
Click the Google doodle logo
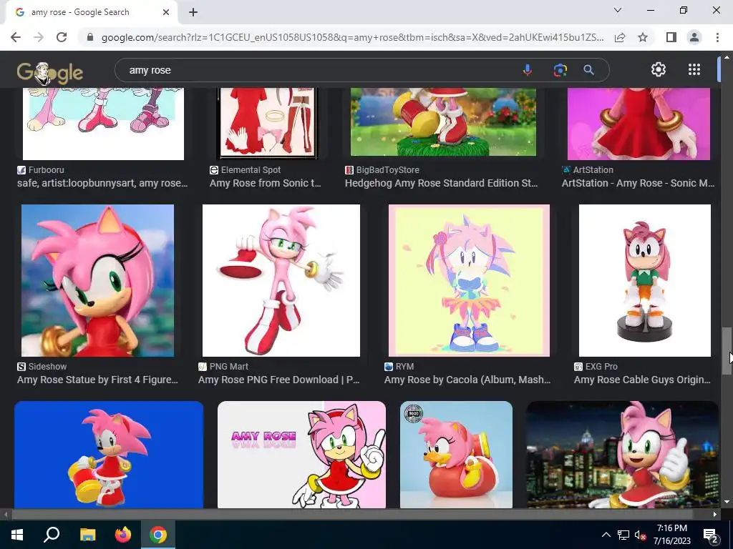pos(50,72)
